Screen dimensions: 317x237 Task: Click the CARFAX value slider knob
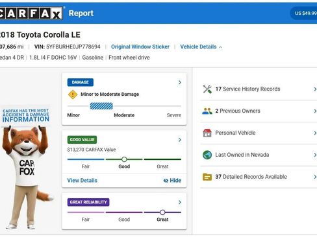(x=124, y=159)
